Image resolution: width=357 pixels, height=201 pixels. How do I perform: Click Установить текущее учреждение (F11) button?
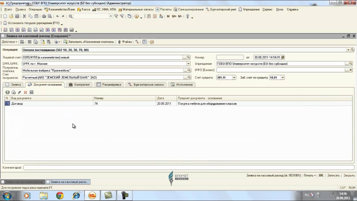(32, 23)
